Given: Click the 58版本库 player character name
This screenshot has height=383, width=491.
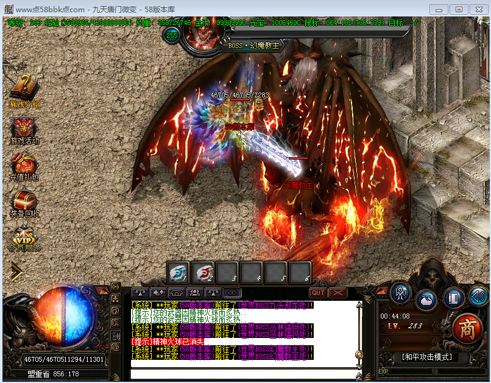Looking at the screenshot, I should pos(239,127).
